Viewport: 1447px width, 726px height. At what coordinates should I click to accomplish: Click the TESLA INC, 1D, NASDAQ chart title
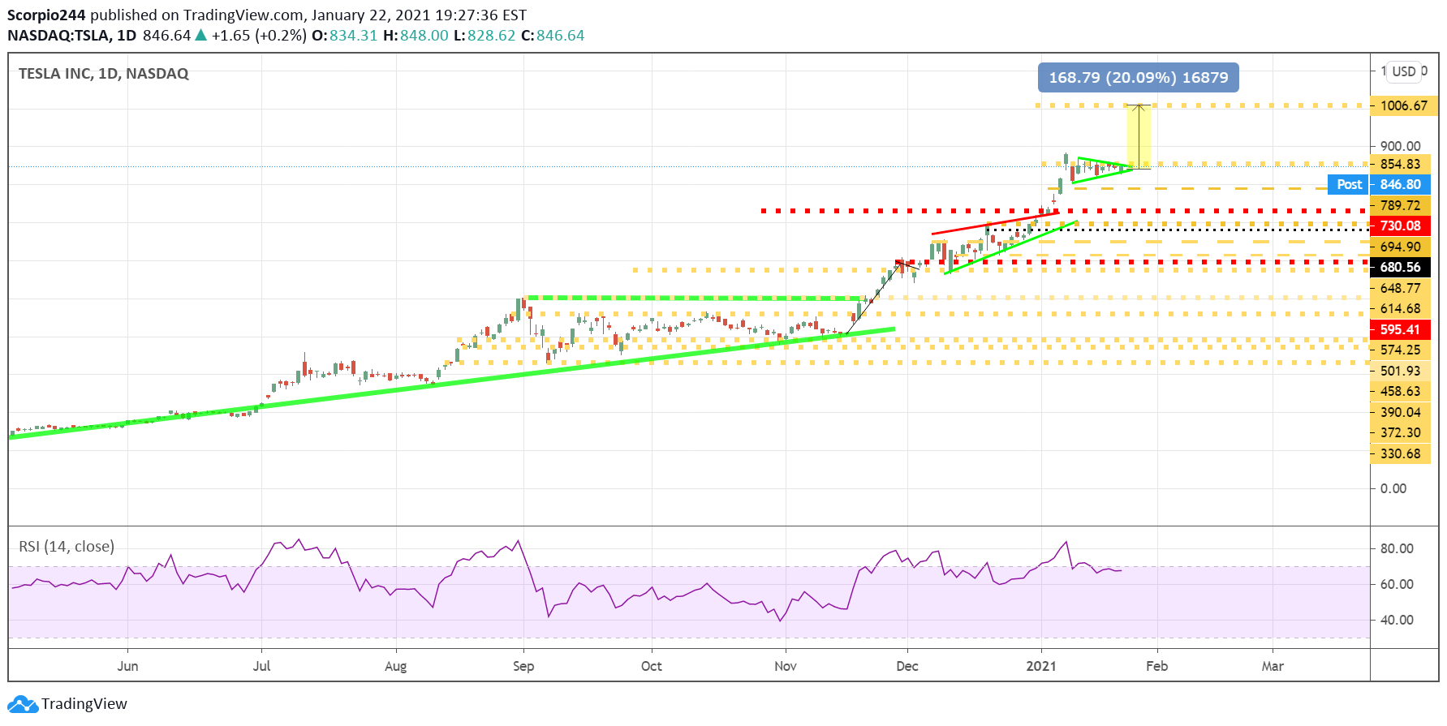pos(104,74)
